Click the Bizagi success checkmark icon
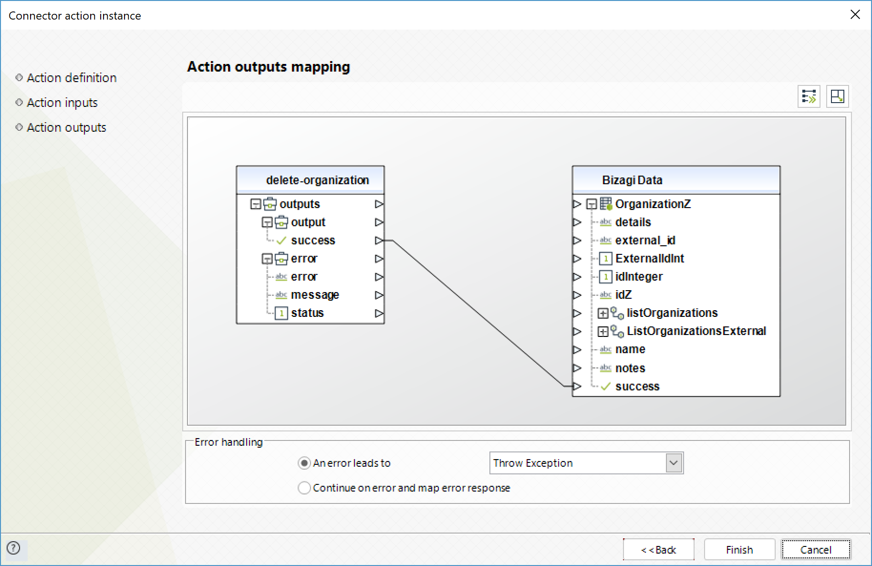 coord(605,386)
